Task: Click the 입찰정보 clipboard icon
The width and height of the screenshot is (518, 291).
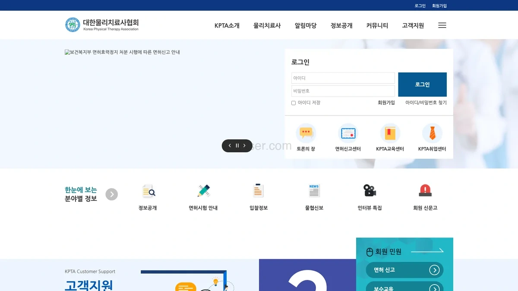Action: [x=258, y=191]
